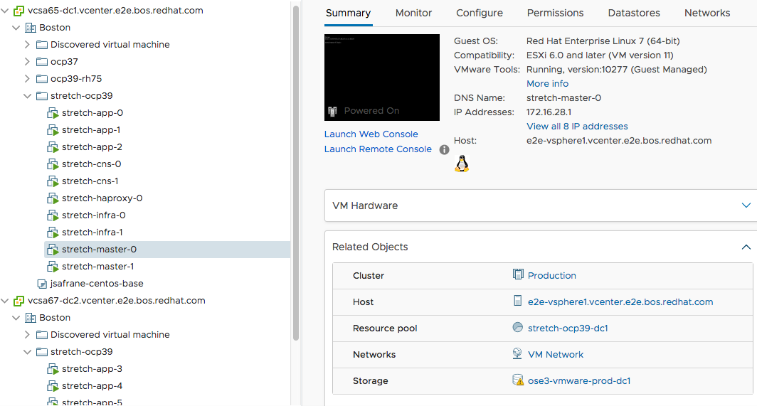Click the info icon beside Launch Remote Console

pyautogui.click(x=444, y=149)
